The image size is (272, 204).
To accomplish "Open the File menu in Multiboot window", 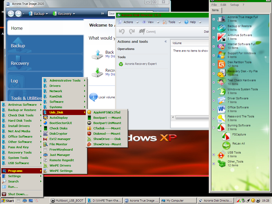I will [214, 5].
